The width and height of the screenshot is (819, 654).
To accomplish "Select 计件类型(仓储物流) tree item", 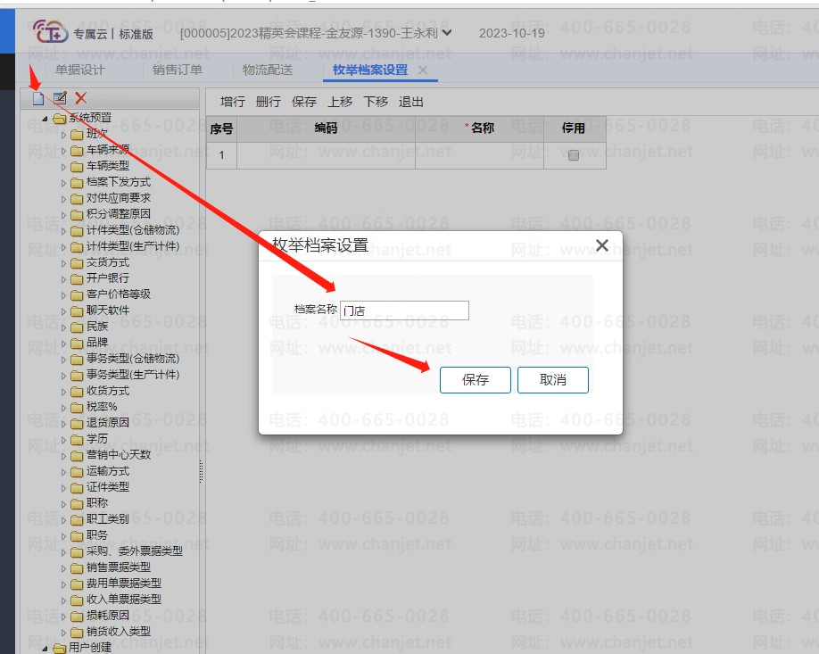I will (133, 230).
